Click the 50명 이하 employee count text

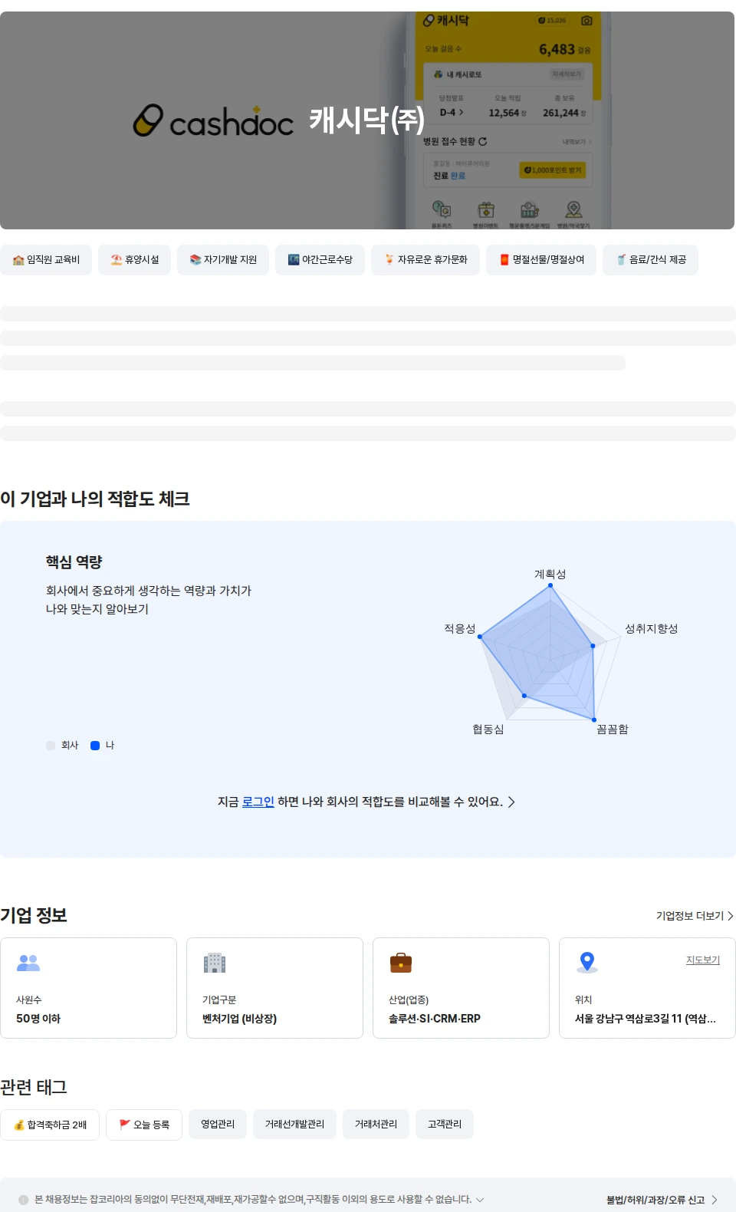(x=38, y=1019)
